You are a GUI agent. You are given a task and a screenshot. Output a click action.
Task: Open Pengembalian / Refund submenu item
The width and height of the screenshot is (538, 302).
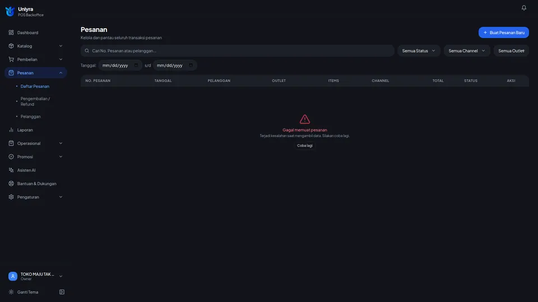pyautogui.click(x=35, y=101)
